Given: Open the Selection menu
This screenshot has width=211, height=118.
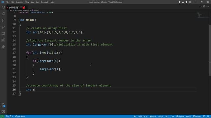Looking at the screenshot, I should 19,2.
